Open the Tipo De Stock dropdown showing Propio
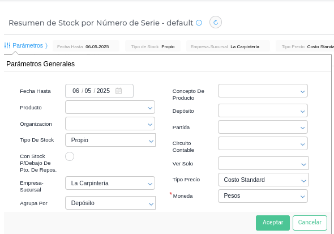 pos(110,140)
